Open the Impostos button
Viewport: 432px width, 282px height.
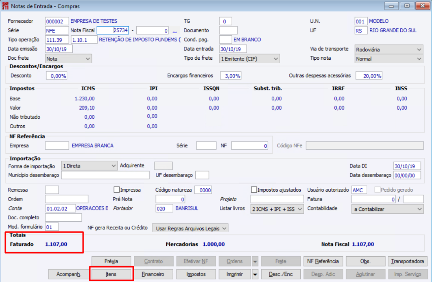coord(196,274)
